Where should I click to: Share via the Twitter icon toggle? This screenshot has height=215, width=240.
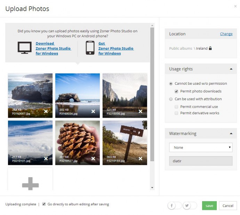coord(187,206)
